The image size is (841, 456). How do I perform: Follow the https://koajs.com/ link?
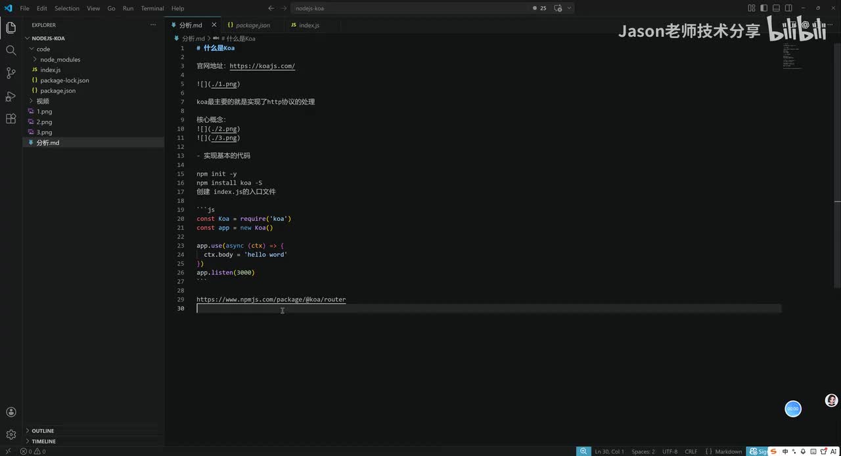[x=262, y=66]
